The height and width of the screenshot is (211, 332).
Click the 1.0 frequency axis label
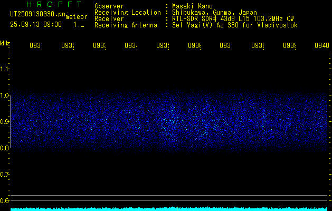coord(4,95)
